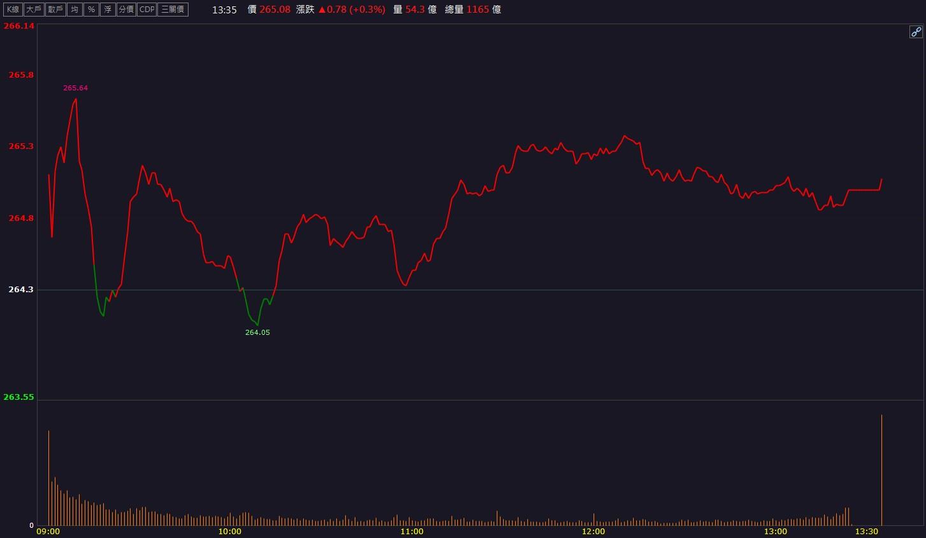926x538 pixels.
Task: Show the 三關價 levels
Action: (x=173, y=10)
